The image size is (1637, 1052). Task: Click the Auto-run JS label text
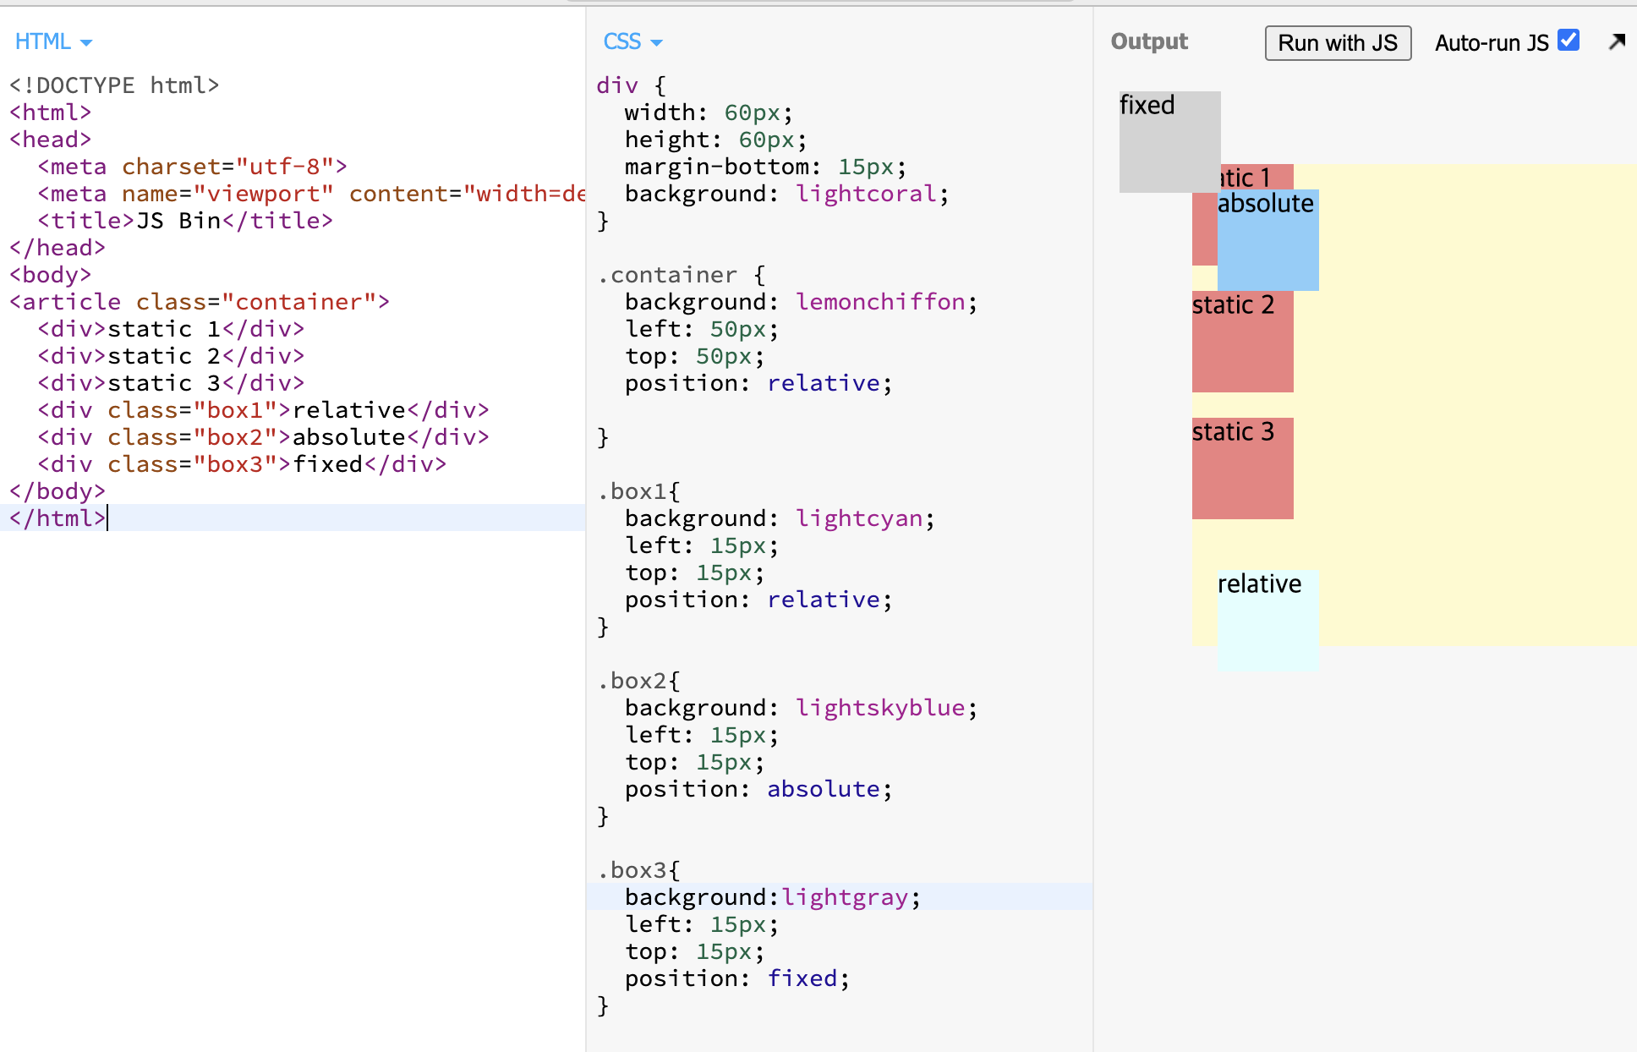click(x=1491, y=43)
